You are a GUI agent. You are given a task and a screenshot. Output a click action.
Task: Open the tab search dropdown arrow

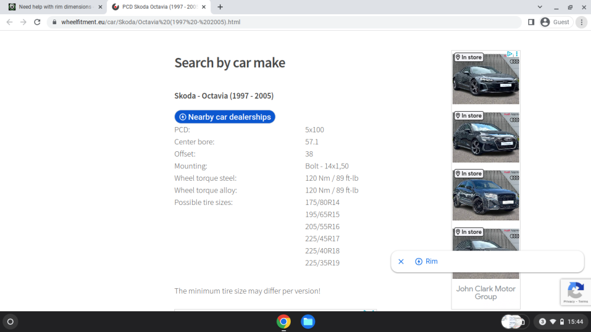(x=540, y=6)
